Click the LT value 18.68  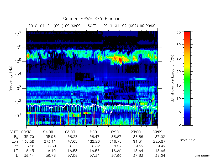[160, 151]
